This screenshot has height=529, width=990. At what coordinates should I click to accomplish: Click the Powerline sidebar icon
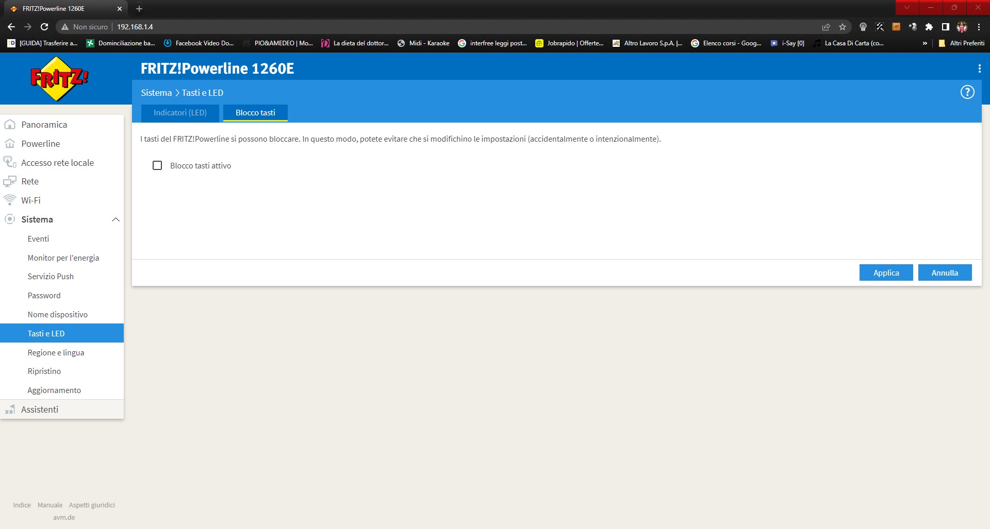pos(10,144)
